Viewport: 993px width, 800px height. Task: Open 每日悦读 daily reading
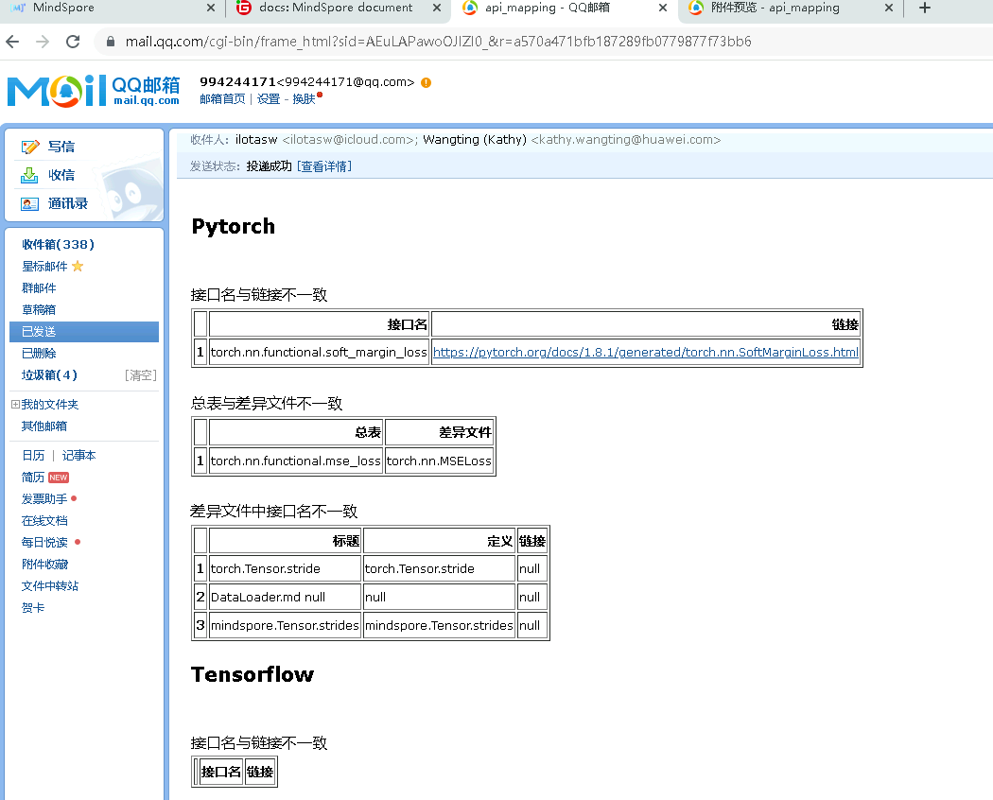pos(44,543)
